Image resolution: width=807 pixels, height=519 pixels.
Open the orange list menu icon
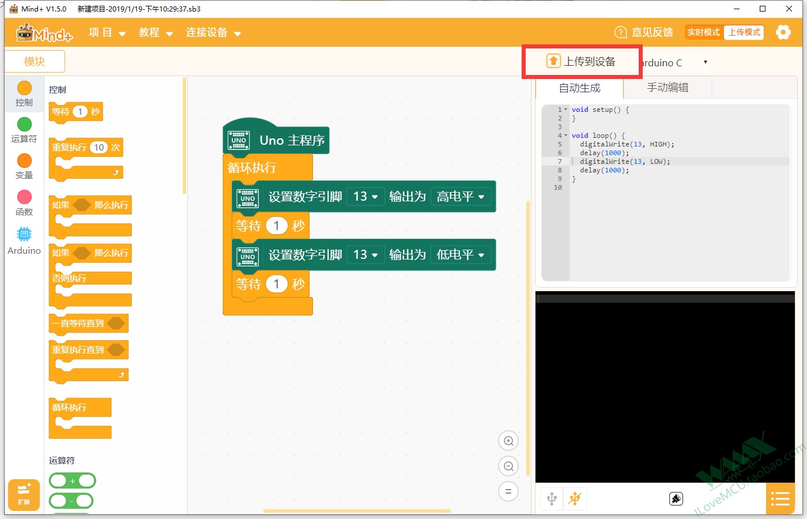pos(780,499)
